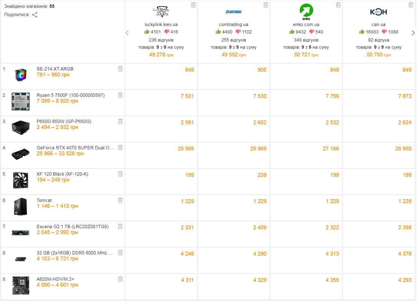Click green thumbs-up 9432 for enko
The image size is (417, 301).
coord(292,32)
